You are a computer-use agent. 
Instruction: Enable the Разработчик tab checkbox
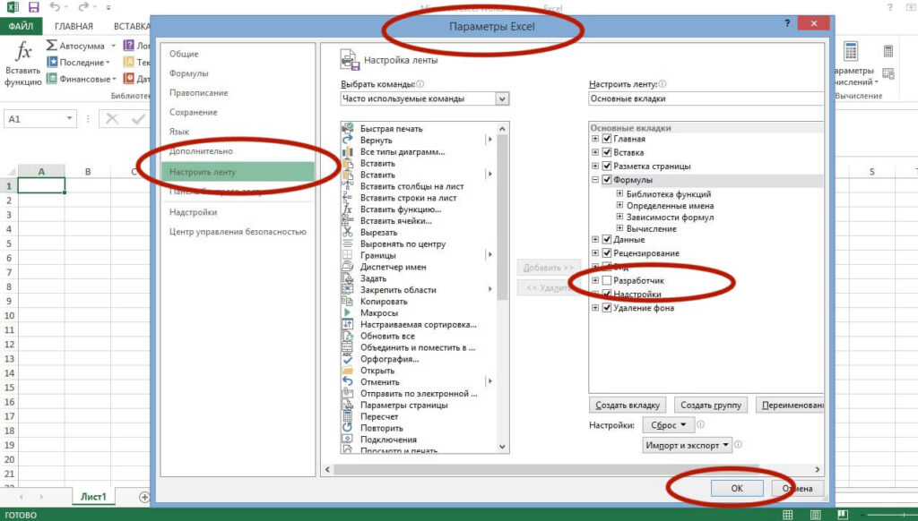607,281
